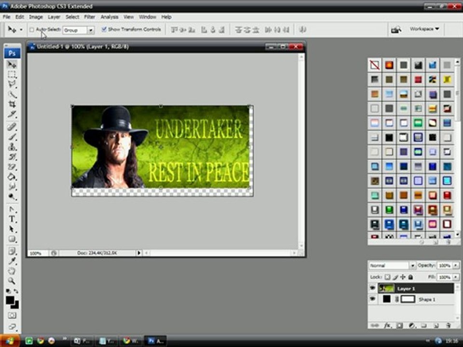Select the Paint Bucket tool
This screenshot has width=463, height=347.
12,177
